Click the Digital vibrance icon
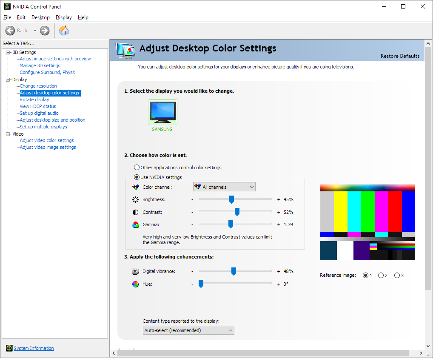 135,271
